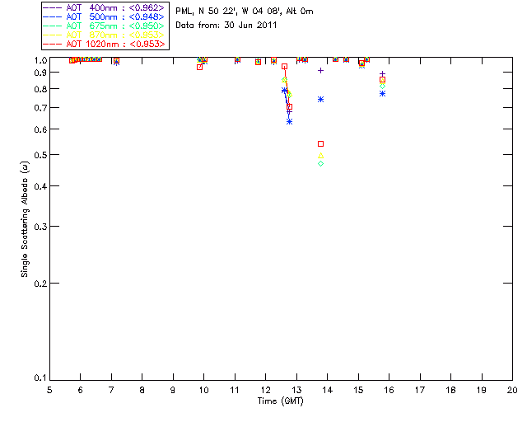The height and width of the screenshot is (422, 527).
Task: Click the AOT 500nm legend entry
Action: (x=105, y=16)
